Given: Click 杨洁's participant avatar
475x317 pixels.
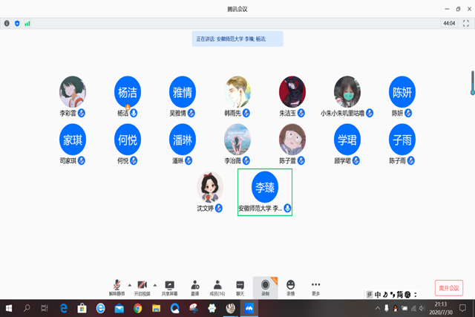Looking at the screenshot, I should [128, 92].
